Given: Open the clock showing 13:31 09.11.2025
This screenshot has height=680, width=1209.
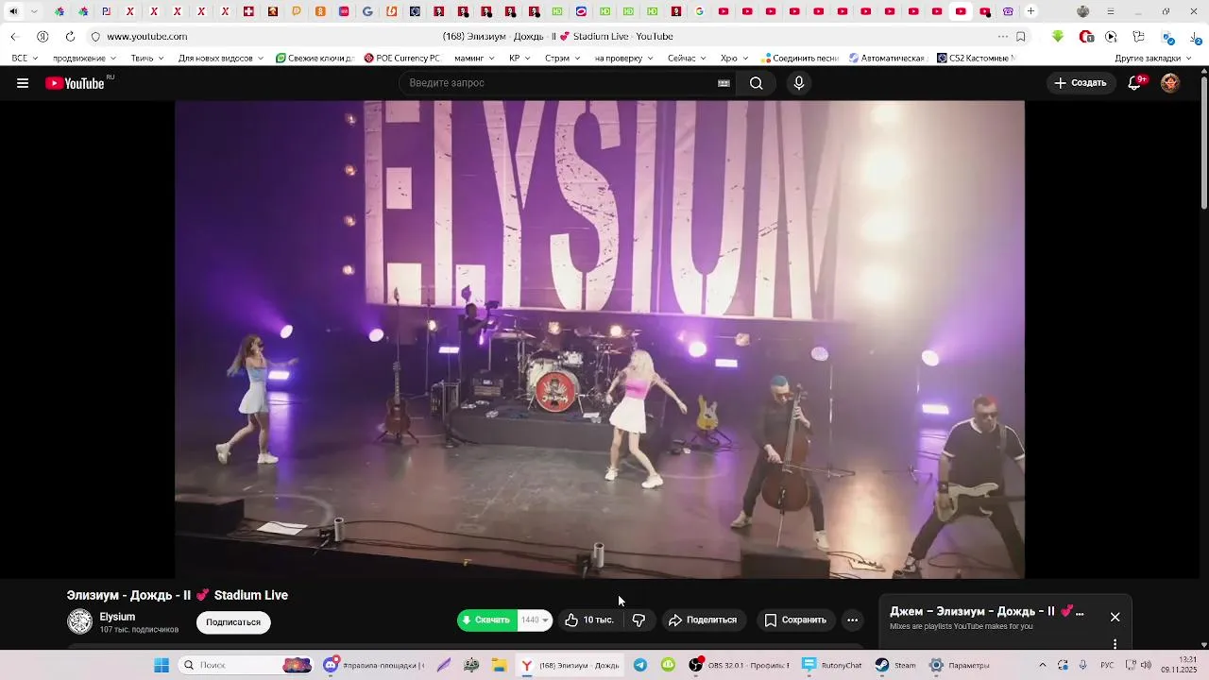Looking at the screenshot, I should click(1181, 664).
